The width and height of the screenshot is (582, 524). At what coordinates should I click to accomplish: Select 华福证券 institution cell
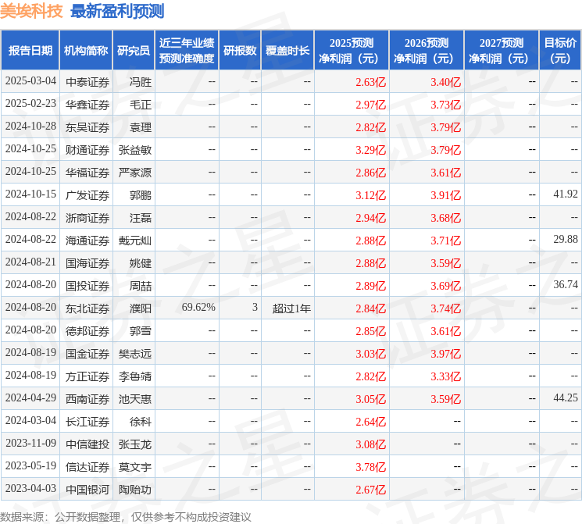(87, 173)
